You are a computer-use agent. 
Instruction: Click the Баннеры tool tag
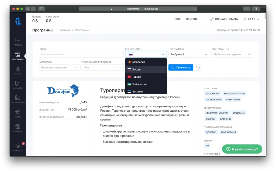[226, 119]
